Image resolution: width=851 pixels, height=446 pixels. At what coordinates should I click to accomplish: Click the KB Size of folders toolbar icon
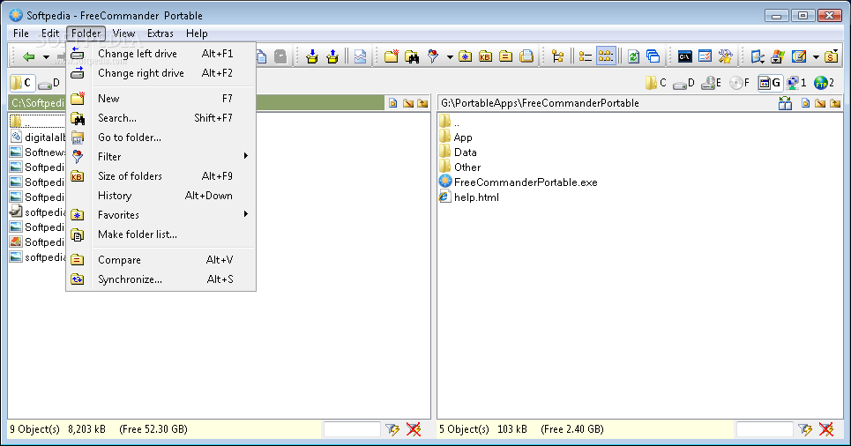[485, 56]
